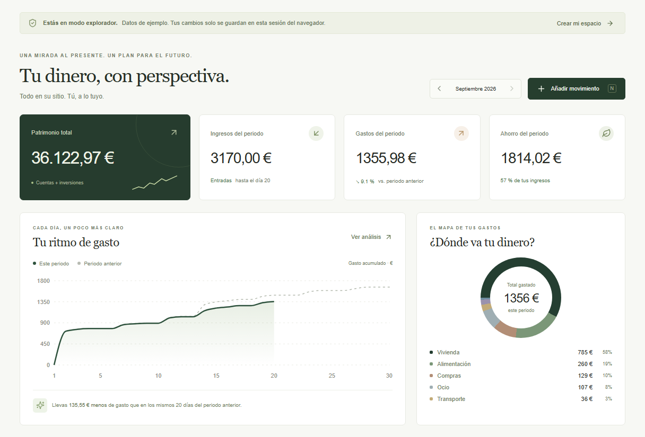Click the leaf icon on Ahorro del periodo
The height and width of the screenshot is (437, 645).
pos(606,133)
